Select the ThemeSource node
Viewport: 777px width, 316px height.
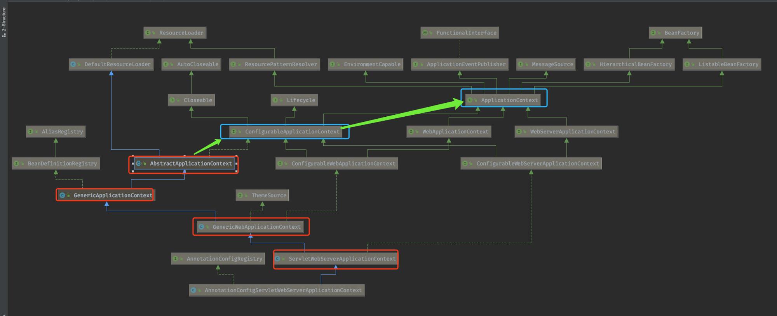point(262,195)
